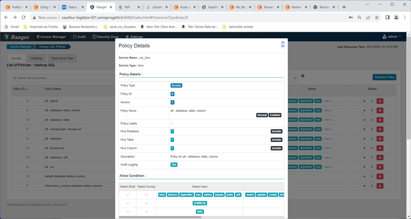Bookmark this page with star icon
This screenshot has width=411, height=219.
[377, 18]
